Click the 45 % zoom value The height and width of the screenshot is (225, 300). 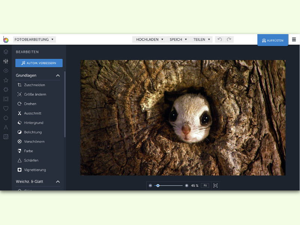click(x=195, y=186)
